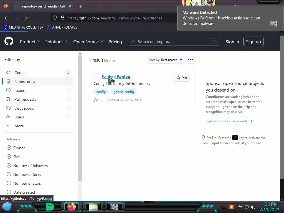Stop page loading with the X button
Image resolution: width=284 pixels, height=213 pixels.
click(x=27, y=18)
